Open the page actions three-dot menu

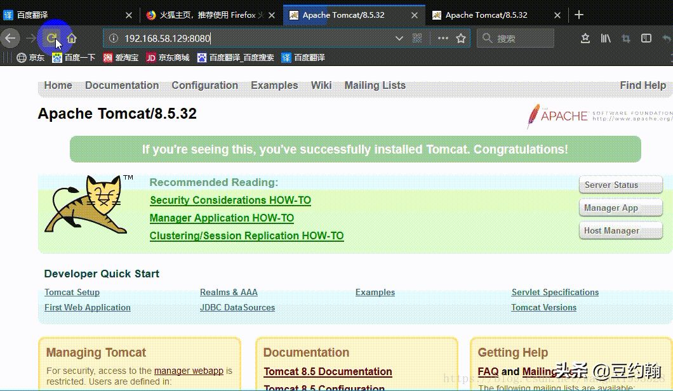pyautogui.click(x=443, y=38)
